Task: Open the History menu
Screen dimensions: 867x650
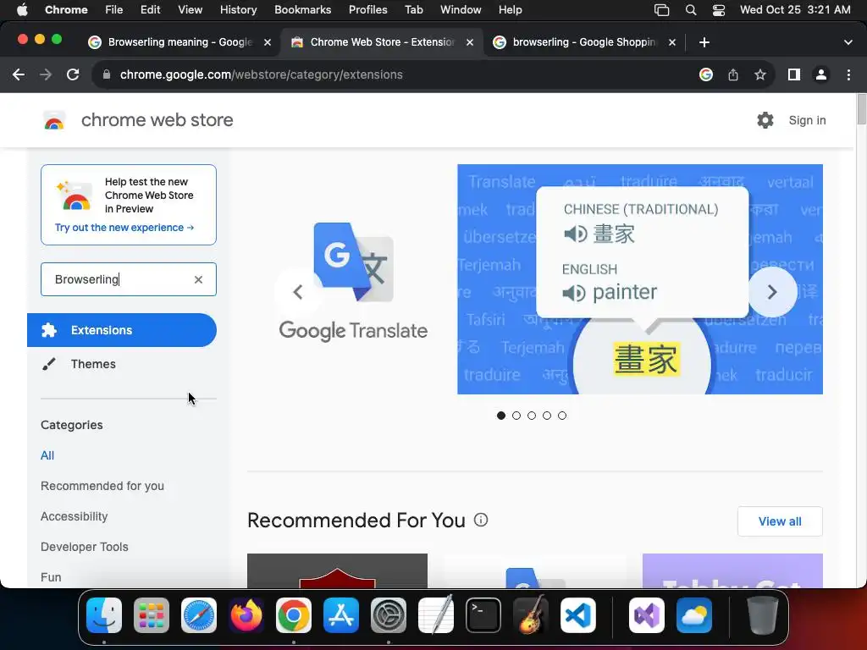Action: click(238, 9)
